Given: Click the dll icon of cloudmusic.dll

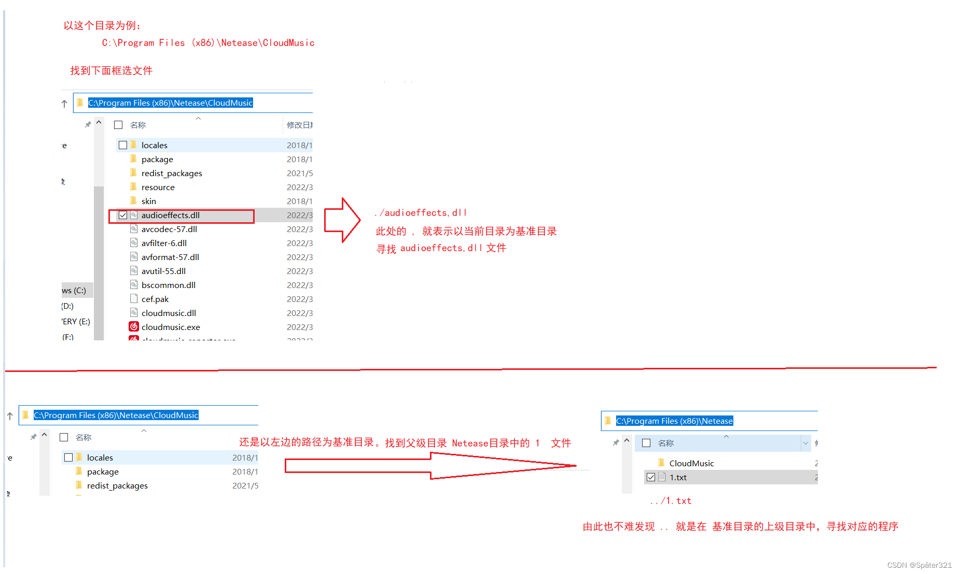Looking at the screenshot, I should [x=134, y=312].
